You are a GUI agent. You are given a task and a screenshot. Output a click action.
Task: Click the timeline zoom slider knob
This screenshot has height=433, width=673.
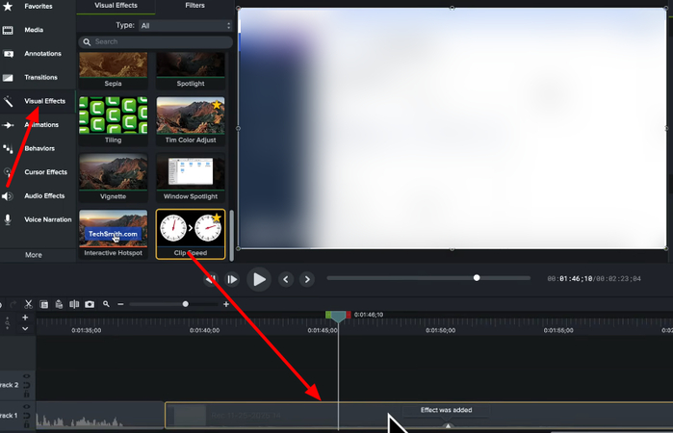click(186, 304)
